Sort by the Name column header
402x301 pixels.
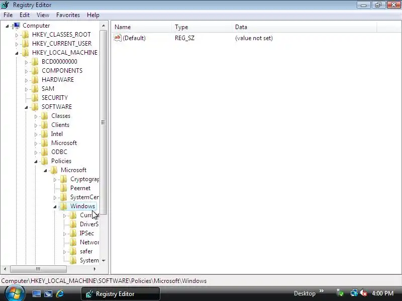point(141,27)
